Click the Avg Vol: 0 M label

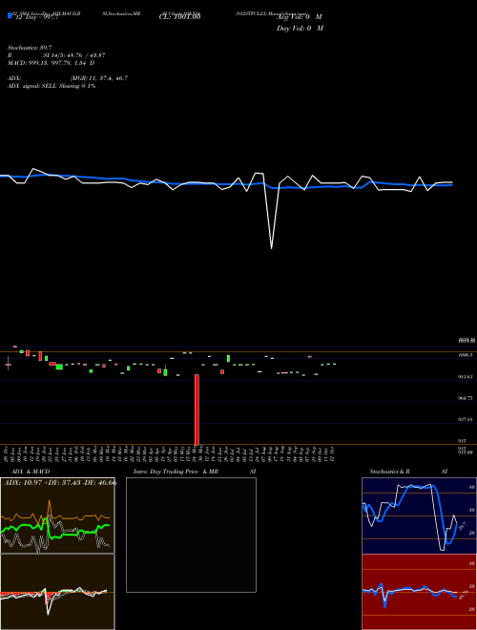pyautogui.click(x=300, y=16)
